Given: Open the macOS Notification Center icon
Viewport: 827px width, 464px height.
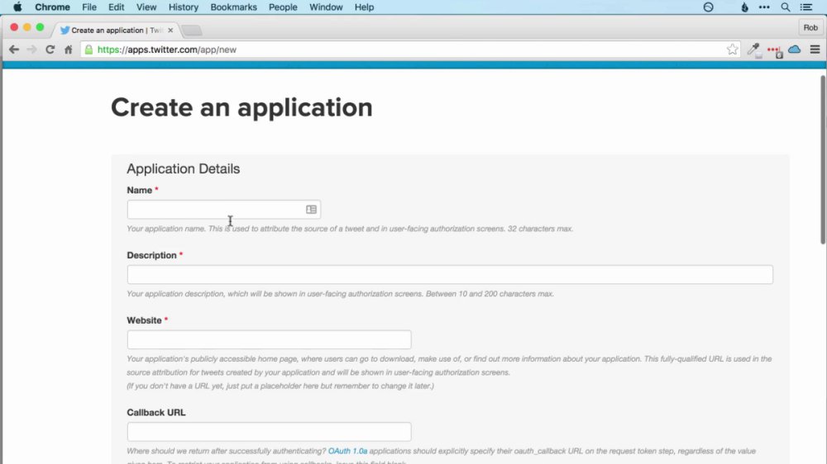Looking at the screenshot, I should [806, 7].
